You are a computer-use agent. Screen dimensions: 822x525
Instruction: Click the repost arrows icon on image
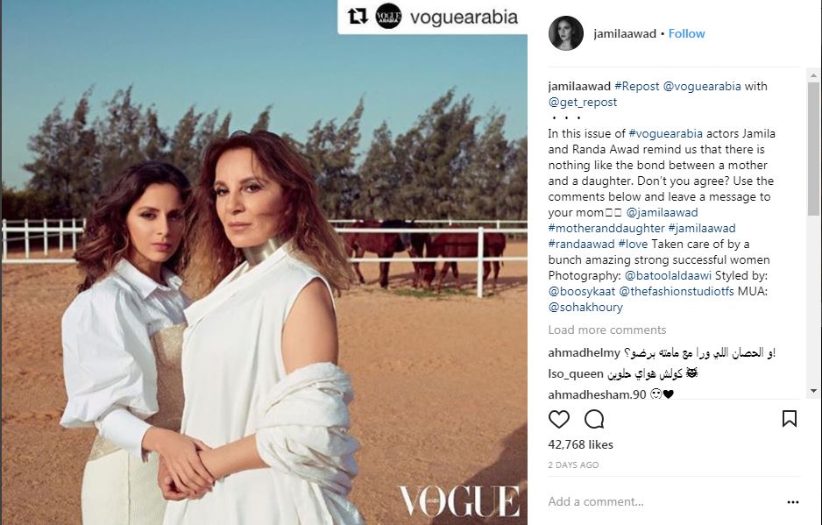(x=358, y=17)
